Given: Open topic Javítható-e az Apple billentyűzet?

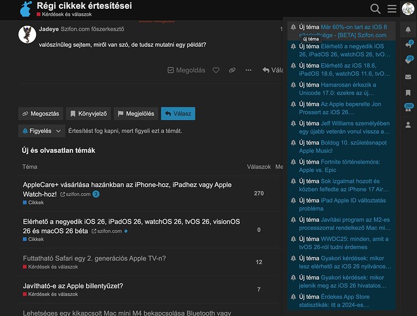Looking at the screenshot, I should pos(73,286).
